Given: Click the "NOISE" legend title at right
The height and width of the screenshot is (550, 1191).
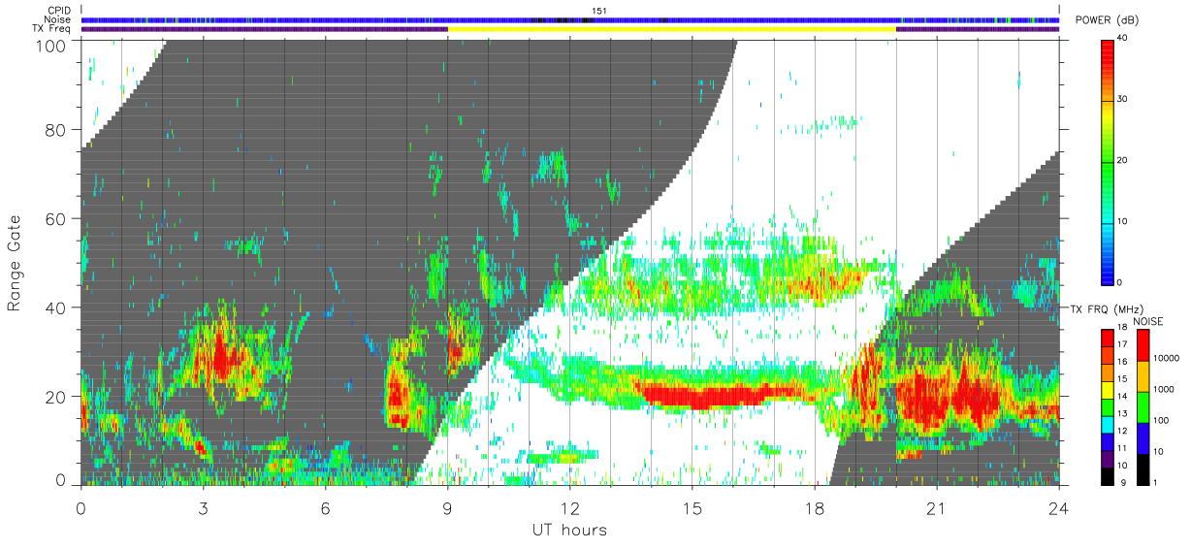Looking at the screenshot, I should 1149,321.
